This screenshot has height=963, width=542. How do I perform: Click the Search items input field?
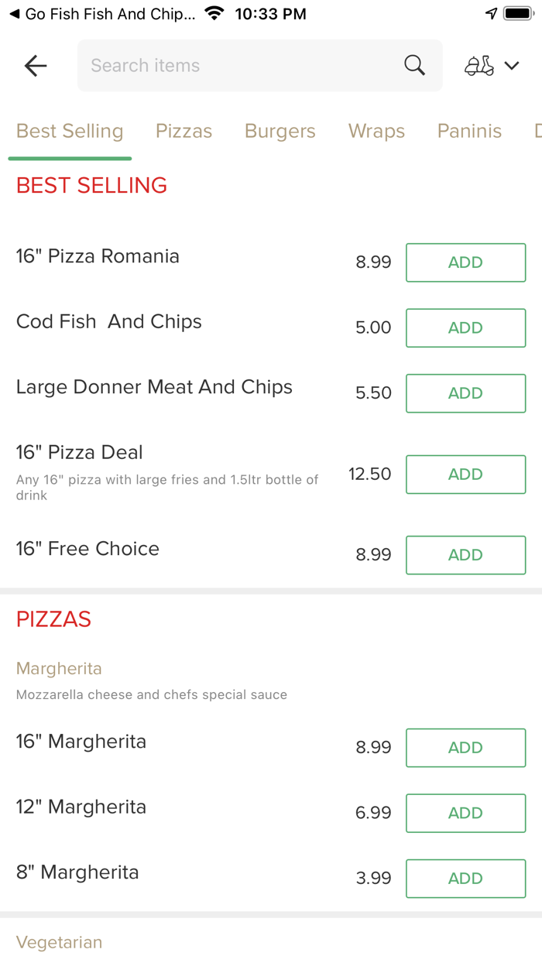tap(232, 65)
